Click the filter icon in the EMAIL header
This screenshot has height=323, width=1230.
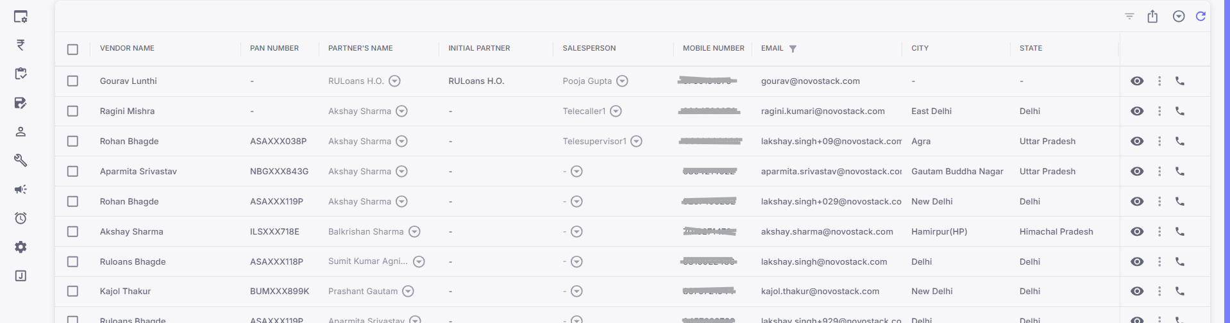pos(793,49)
